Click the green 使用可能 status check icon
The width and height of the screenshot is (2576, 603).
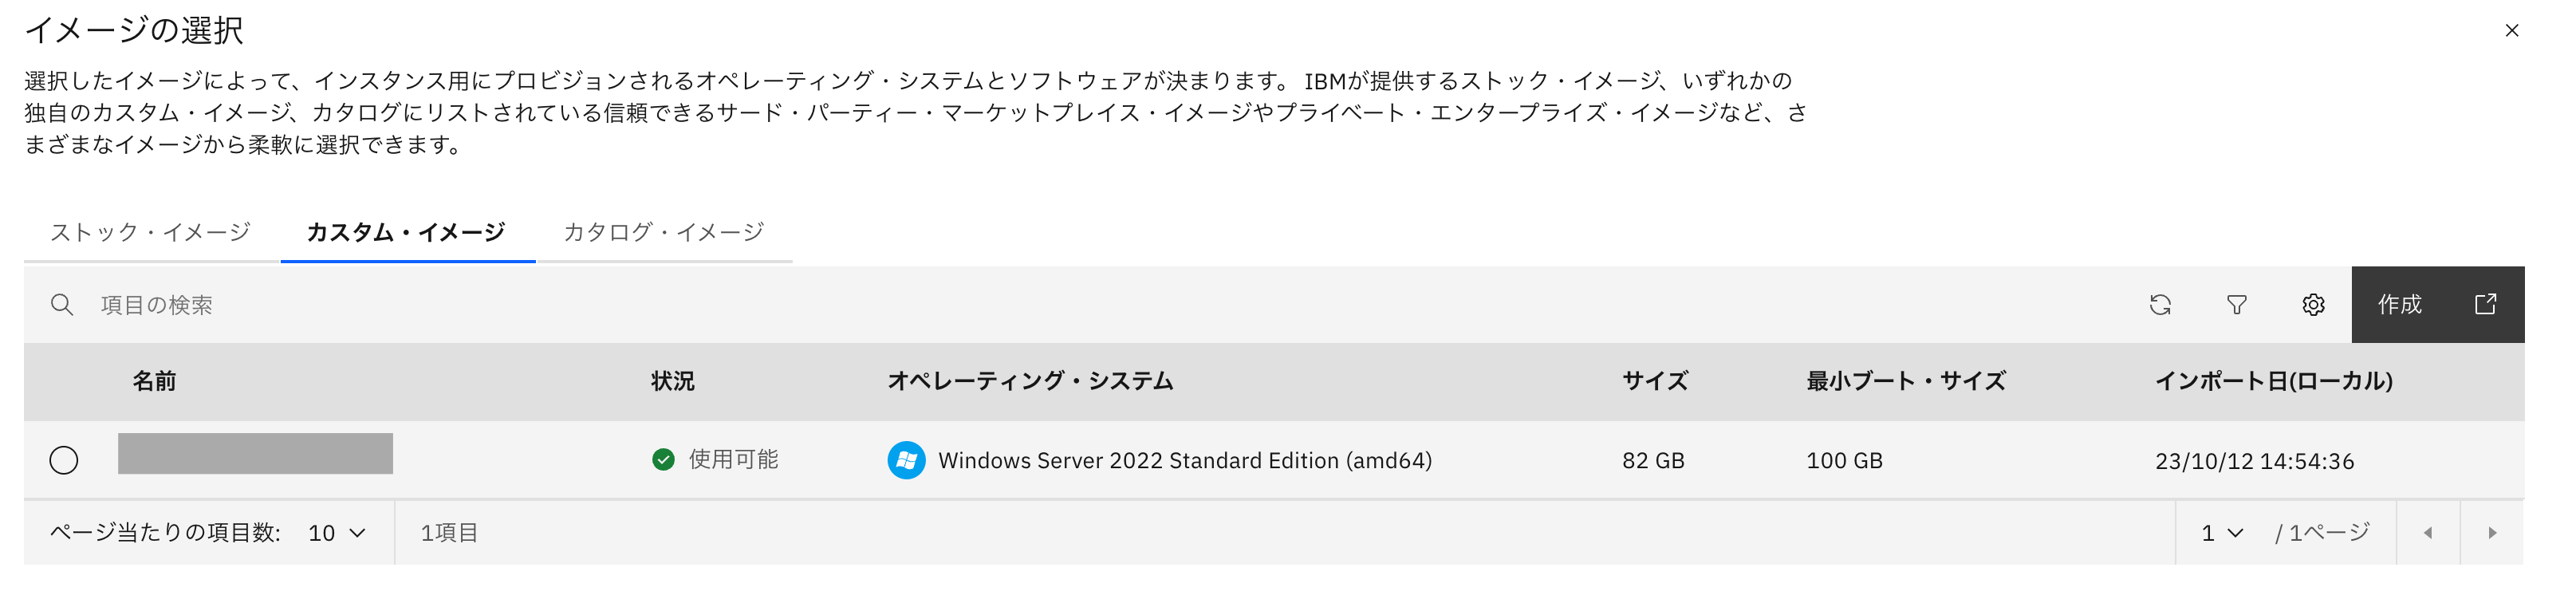point(660,460)
